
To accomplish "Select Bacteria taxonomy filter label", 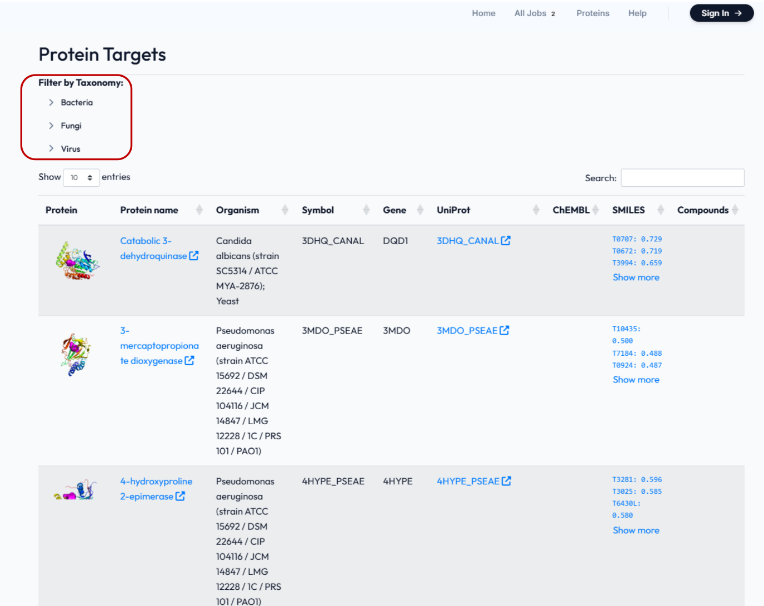I will [x=77, y=102].
